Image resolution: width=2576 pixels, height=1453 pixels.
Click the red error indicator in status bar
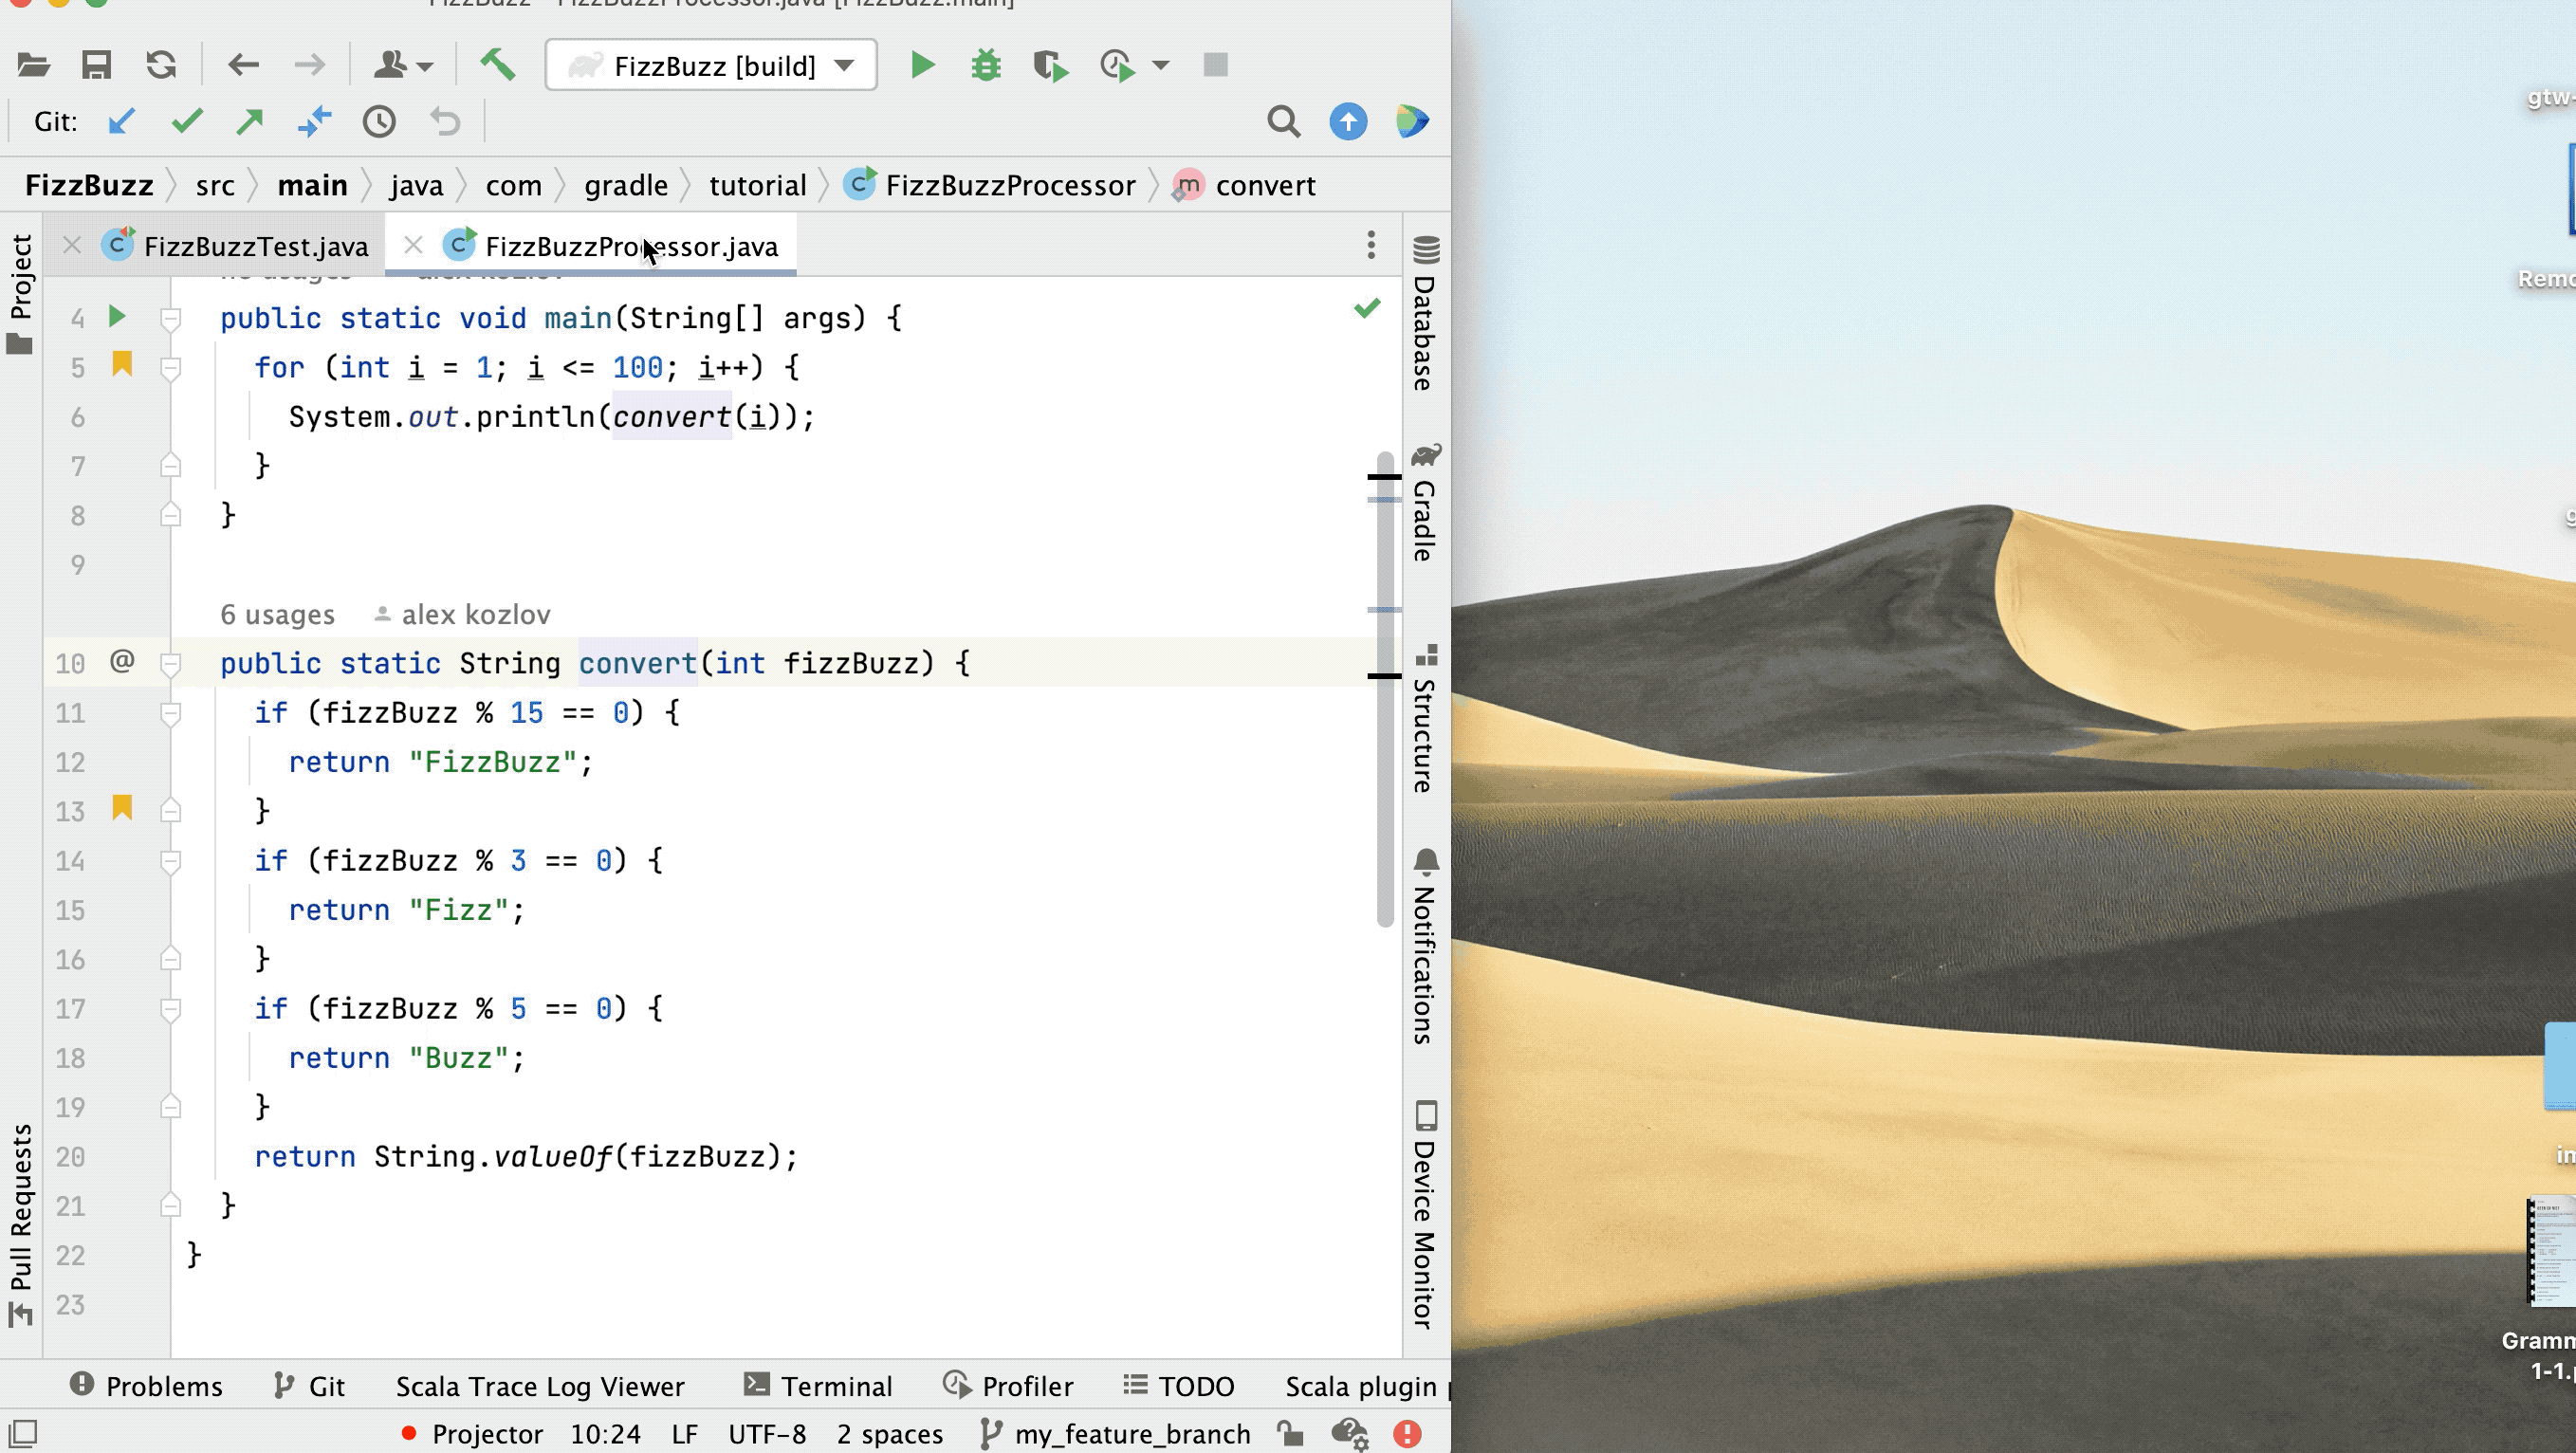coord(1407,1434)
